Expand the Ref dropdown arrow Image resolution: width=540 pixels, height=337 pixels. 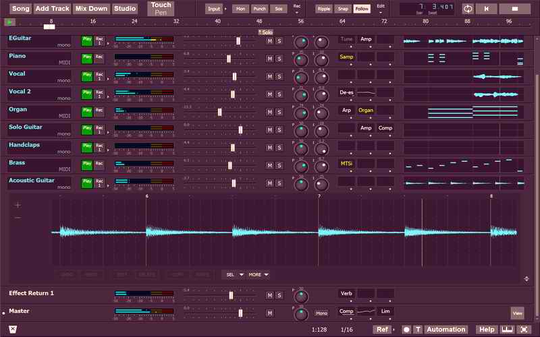pyautogui.click(x=394, y=330)
